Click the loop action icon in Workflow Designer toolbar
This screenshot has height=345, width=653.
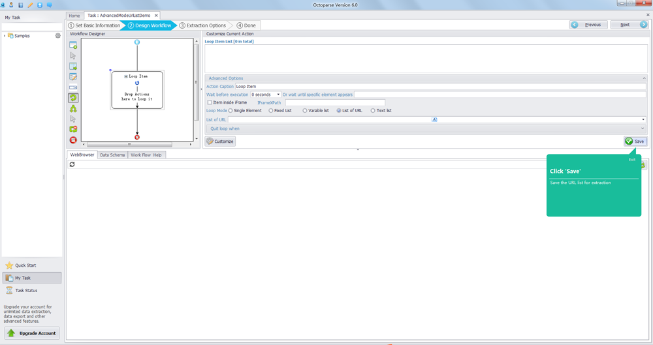pyautogui.click(x=73, y=98)
